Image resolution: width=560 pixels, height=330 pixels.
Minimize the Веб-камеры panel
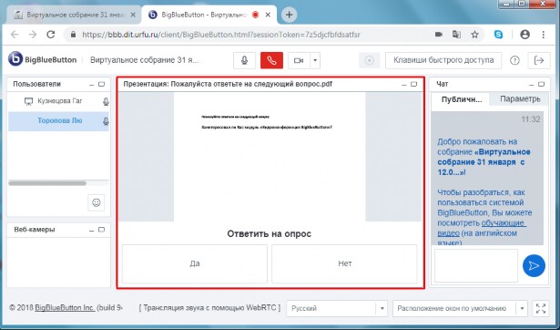click(92, 231)
